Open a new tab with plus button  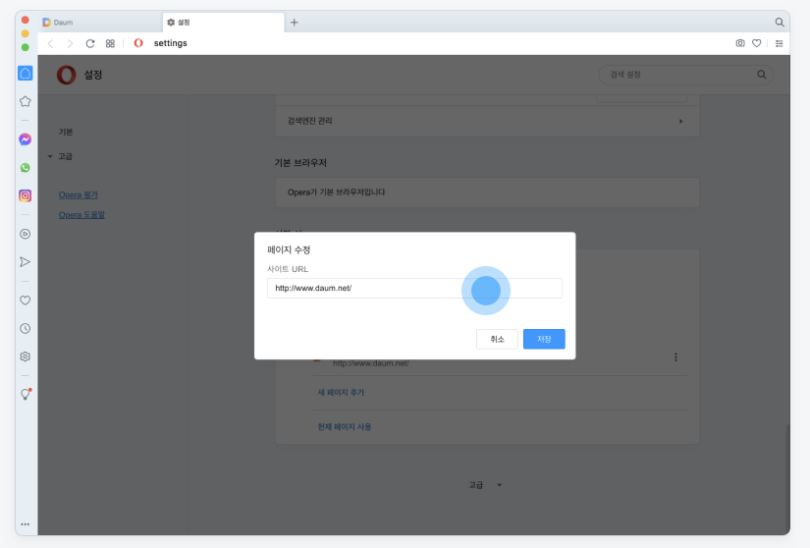[294, 23]
